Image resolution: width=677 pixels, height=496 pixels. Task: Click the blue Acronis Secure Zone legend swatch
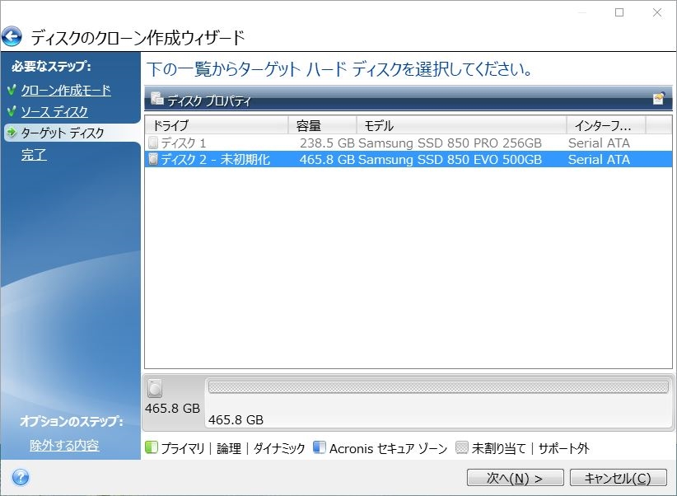[x=319, y=447]
